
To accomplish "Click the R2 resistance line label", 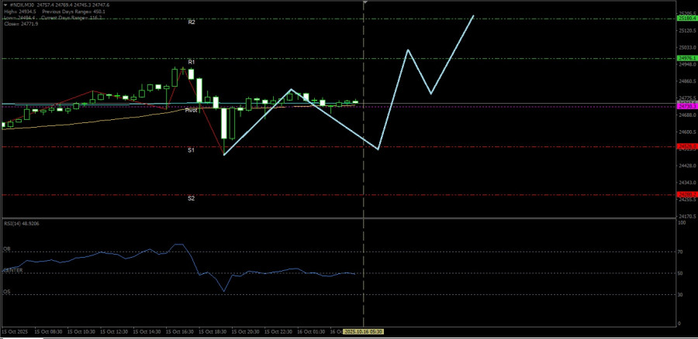I will pos(191,22).
